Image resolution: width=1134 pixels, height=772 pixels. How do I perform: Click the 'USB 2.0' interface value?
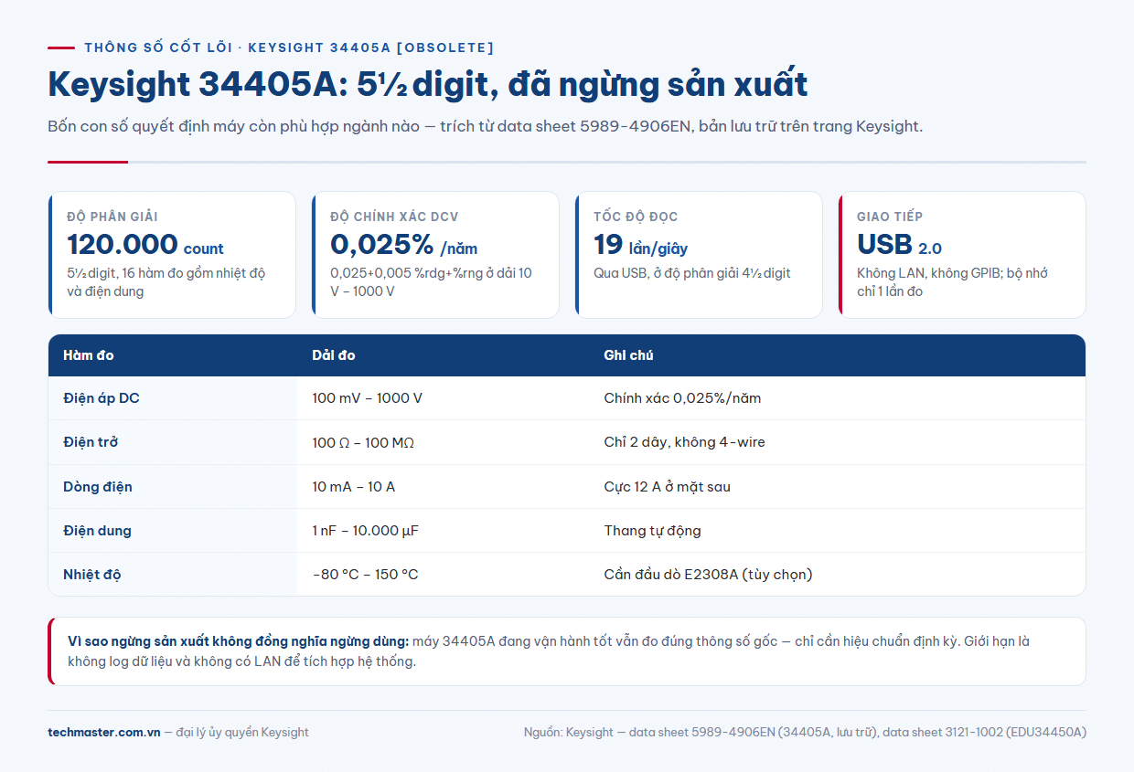(x=899, y=244)
